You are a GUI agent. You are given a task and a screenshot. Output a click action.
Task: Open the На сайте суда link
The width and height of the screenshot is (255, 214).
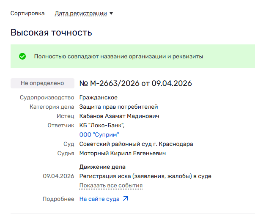pos(99,199)
